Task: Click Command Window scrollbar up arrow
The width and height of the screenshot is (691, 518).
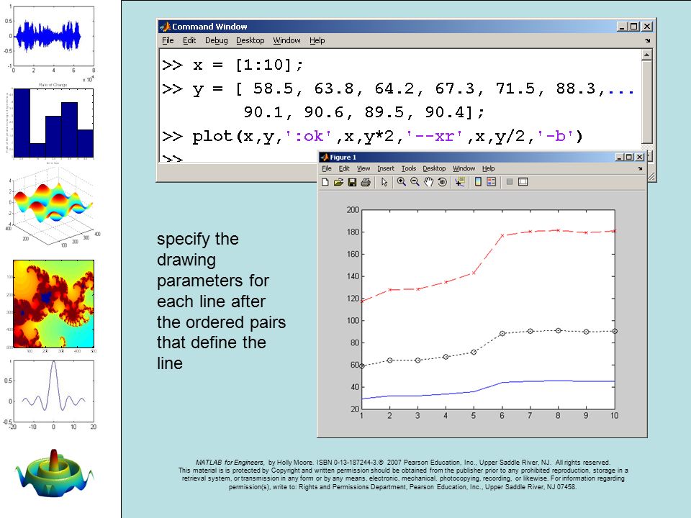Action: coord(646,55)
